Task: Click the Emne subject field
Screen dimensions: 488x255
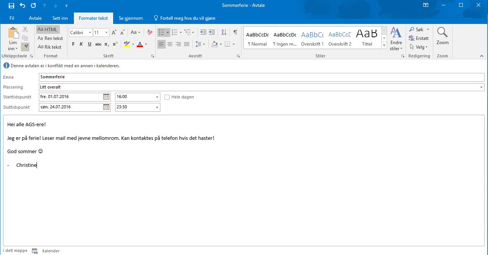Action: click(261, 77)
